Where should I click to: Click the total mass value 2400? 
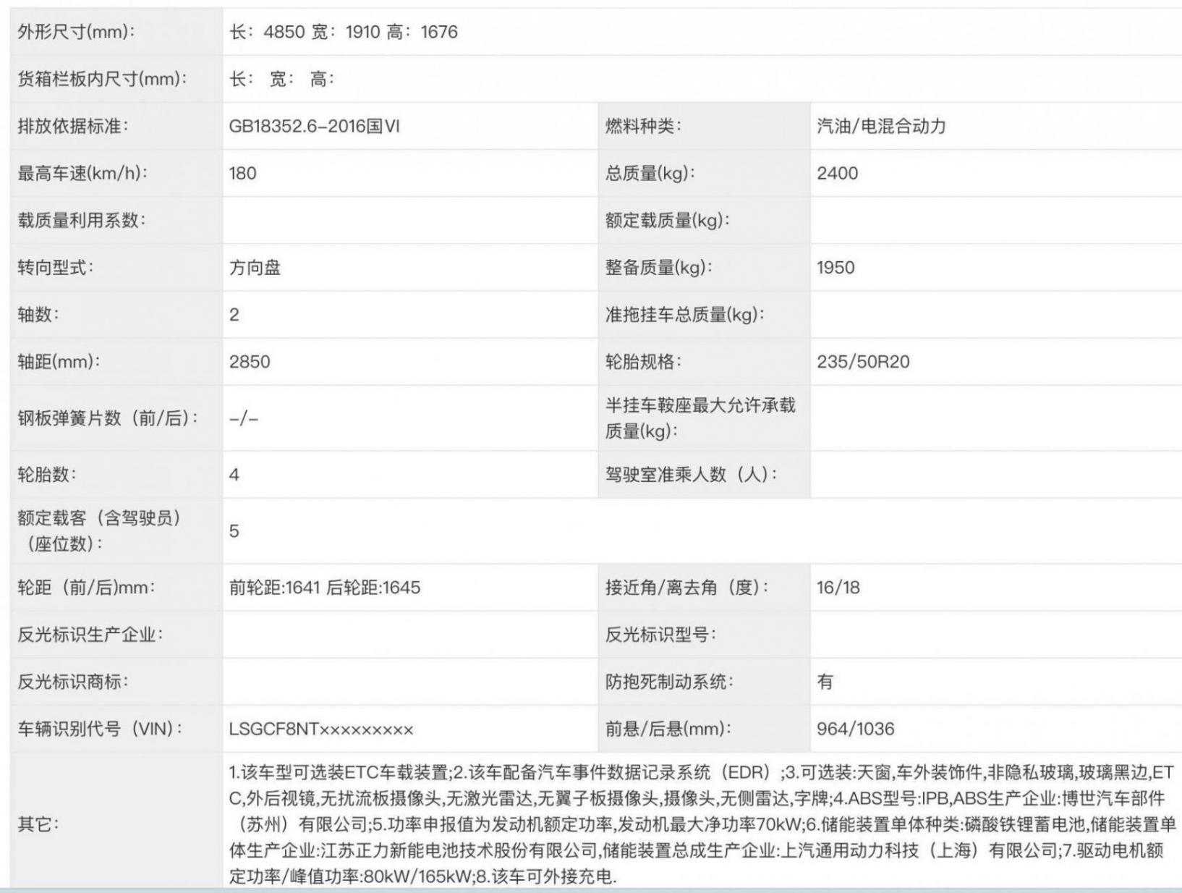pos(837,173)
